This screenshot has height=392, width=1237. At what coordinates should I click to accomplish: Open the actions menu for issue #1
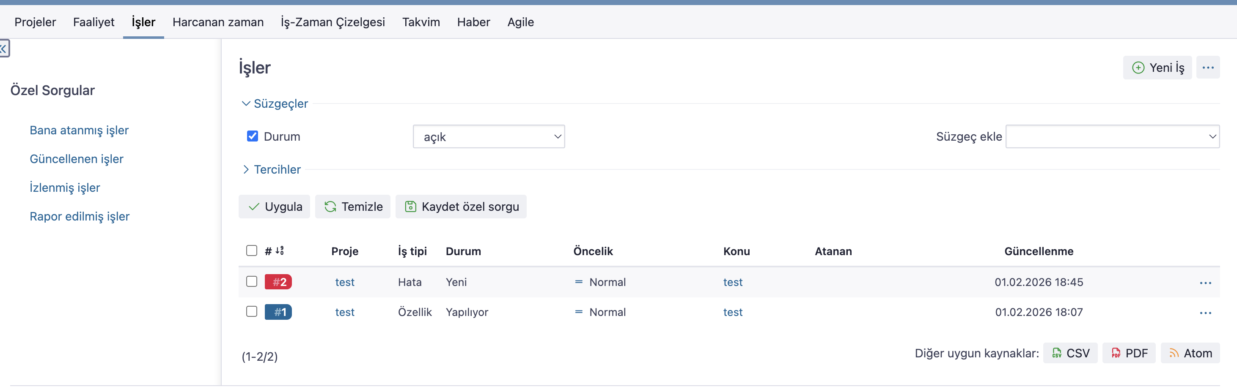[1205, 313]
